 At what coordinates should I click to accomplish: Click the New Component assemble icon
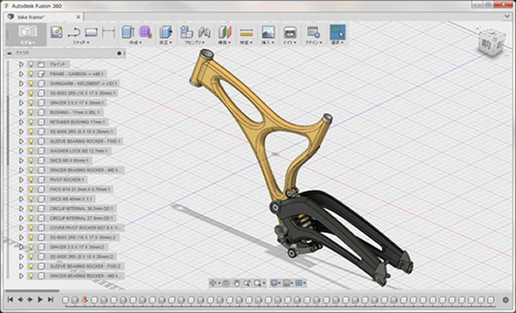pos(187,33)
